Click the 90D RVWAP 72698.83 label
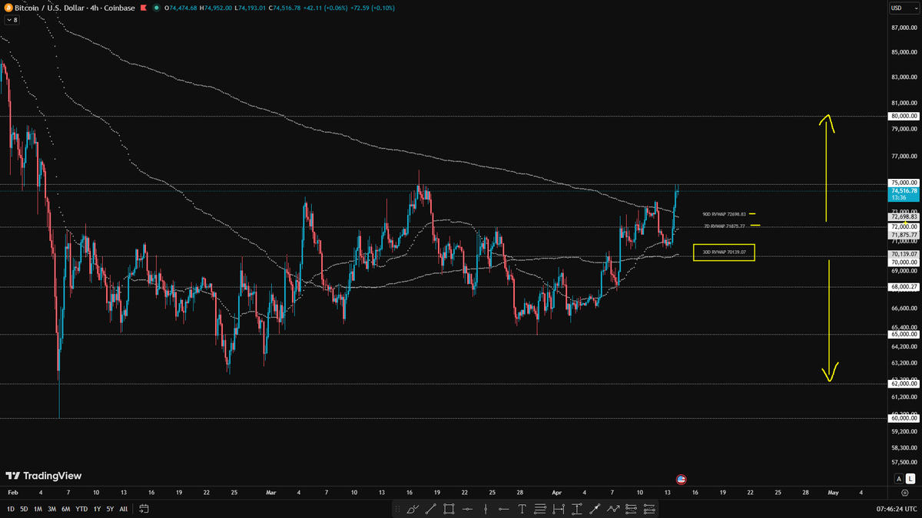 [725, 214]
